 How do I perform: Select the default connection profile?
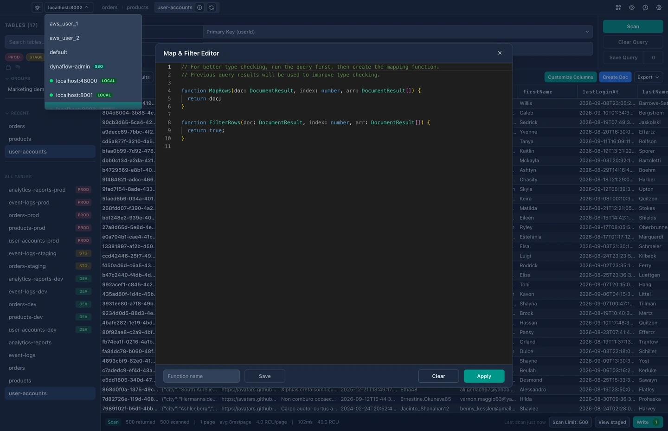(x=93, y=52)
